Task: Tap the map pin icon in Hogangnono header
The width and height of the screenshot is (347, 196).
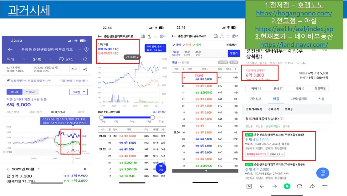Action: point(86,49)
